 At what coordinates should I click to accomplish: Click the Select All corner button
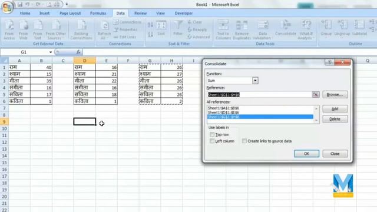coord(4,61)
